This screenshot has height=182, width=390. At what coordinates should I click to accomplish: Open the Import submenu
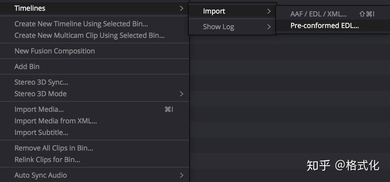pos(214,11)
